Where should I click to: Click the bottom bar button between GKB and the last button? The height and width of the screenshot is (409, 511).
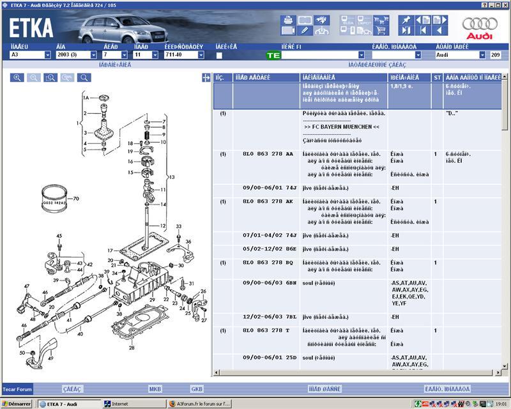(324, 389)
